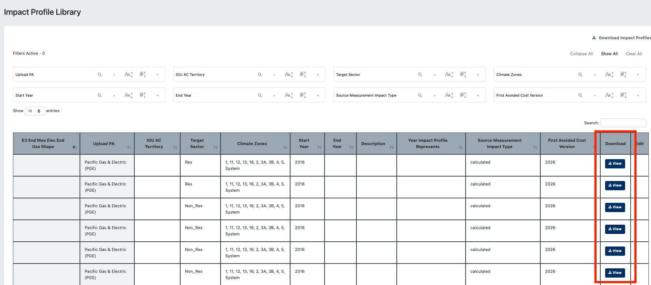
Task: Click the magnifier icon in Target Sector filter
Action: tap(420, 74)
